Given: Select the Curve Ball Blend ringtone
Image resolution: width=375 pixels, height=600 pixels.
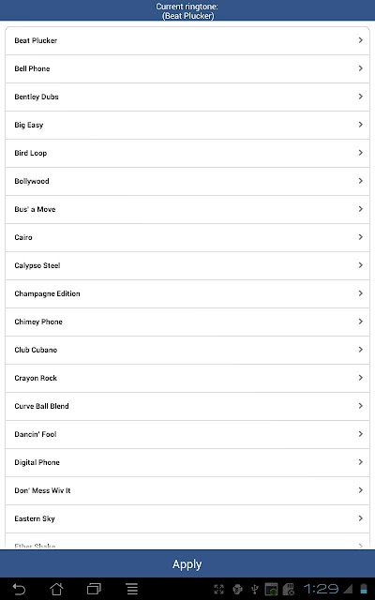Looking at the screenshot, I should pyautogui.click(x=187, y=406).
